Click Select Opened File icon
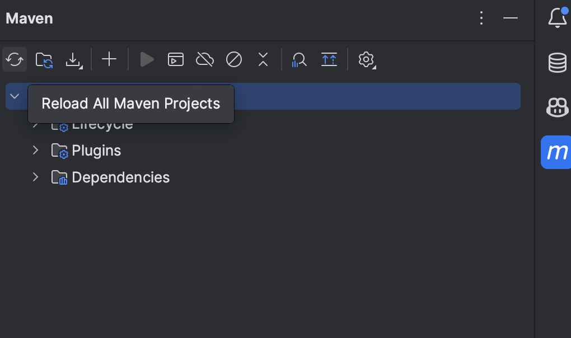The height and width of the screenshot is (338, 571). pyautogui.click(x=329, y=59)
